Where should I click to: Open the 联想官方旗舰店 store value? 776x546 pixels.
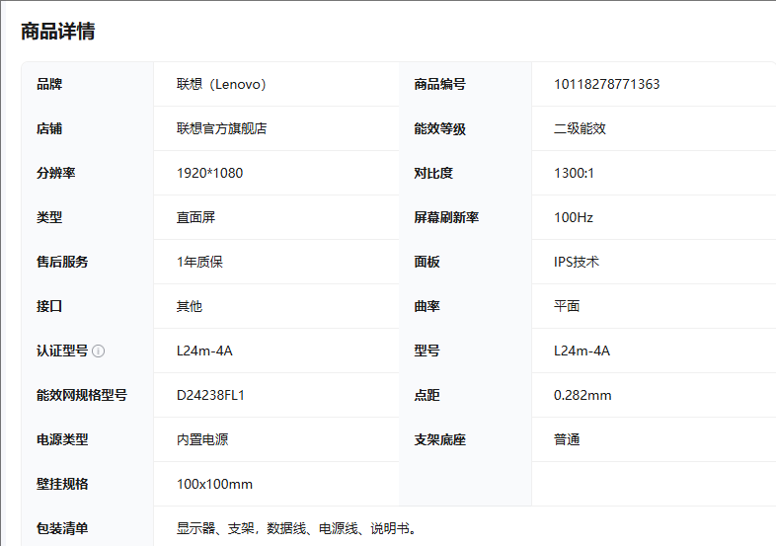(x=222, y=128)
